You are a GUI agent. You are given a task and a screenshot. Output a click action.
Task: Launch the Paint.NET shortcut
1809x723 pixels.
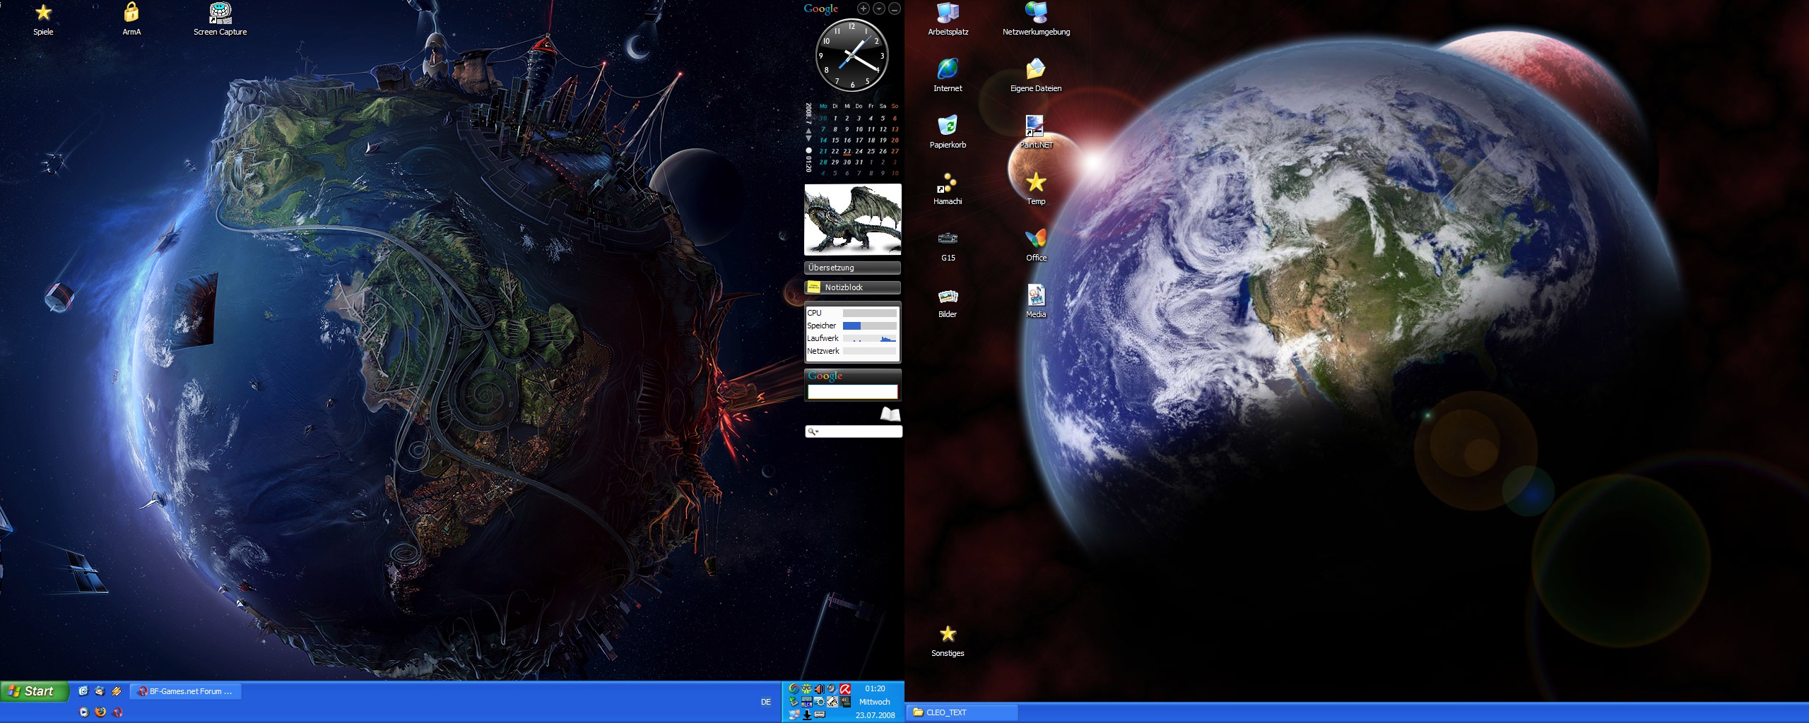point(1036,131)
